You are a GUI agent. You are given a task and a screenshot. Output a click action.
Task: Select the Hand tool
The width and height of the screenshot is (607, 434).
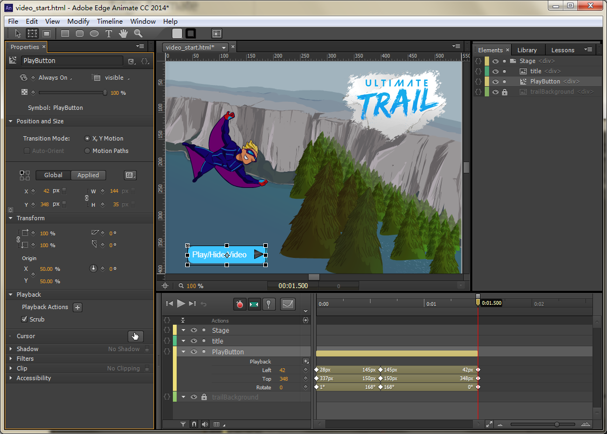coord(123,34)
